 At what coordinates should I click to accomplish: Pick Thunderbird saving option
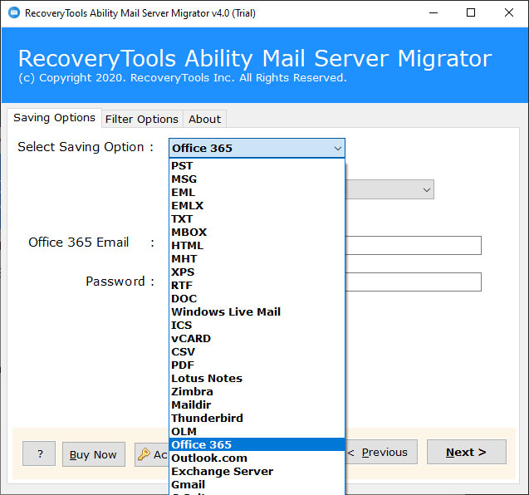(x=257, y=418)
